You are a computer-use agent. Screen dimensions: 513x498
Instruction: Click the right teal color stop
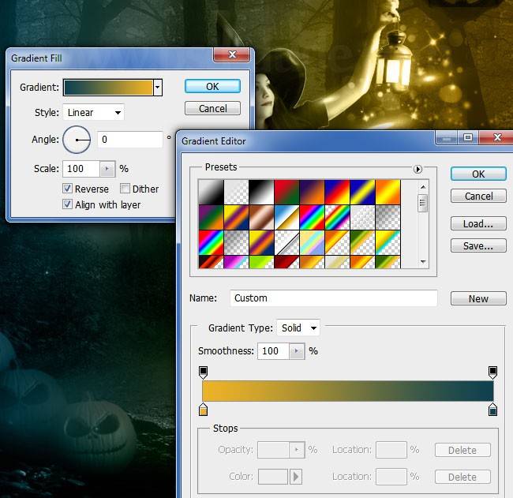click(x=493, y=410)
